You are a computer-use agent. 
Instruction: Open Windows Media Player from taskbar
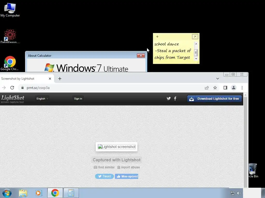click(39, 193)
